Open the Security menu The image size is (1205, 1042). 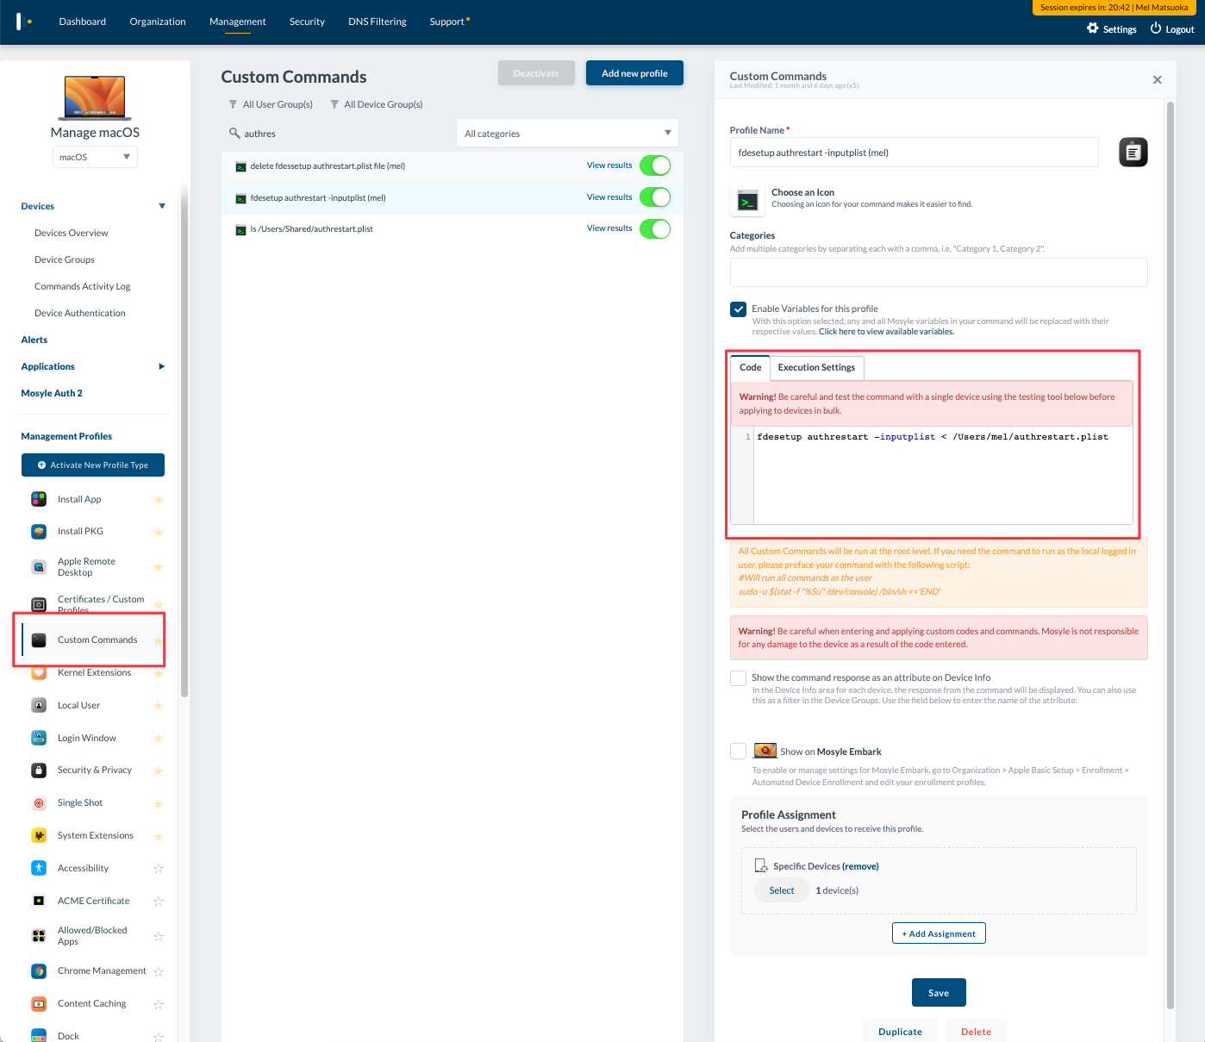click(307, 22)
